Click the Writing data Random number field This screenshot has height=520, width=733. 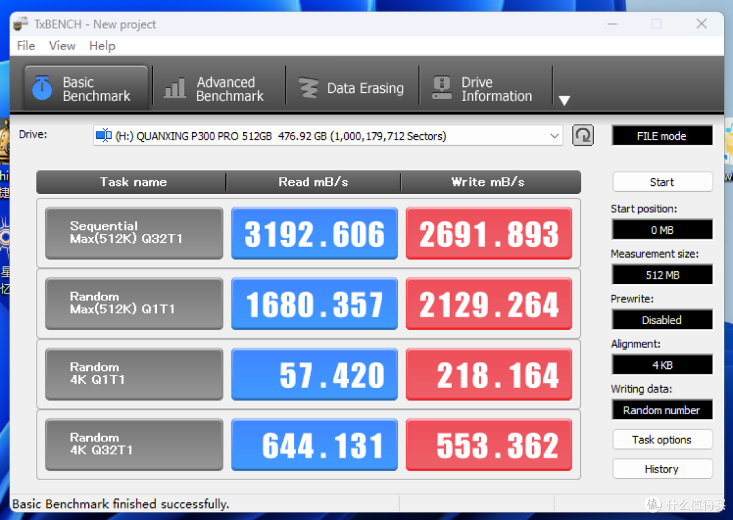tap(662, 410)
